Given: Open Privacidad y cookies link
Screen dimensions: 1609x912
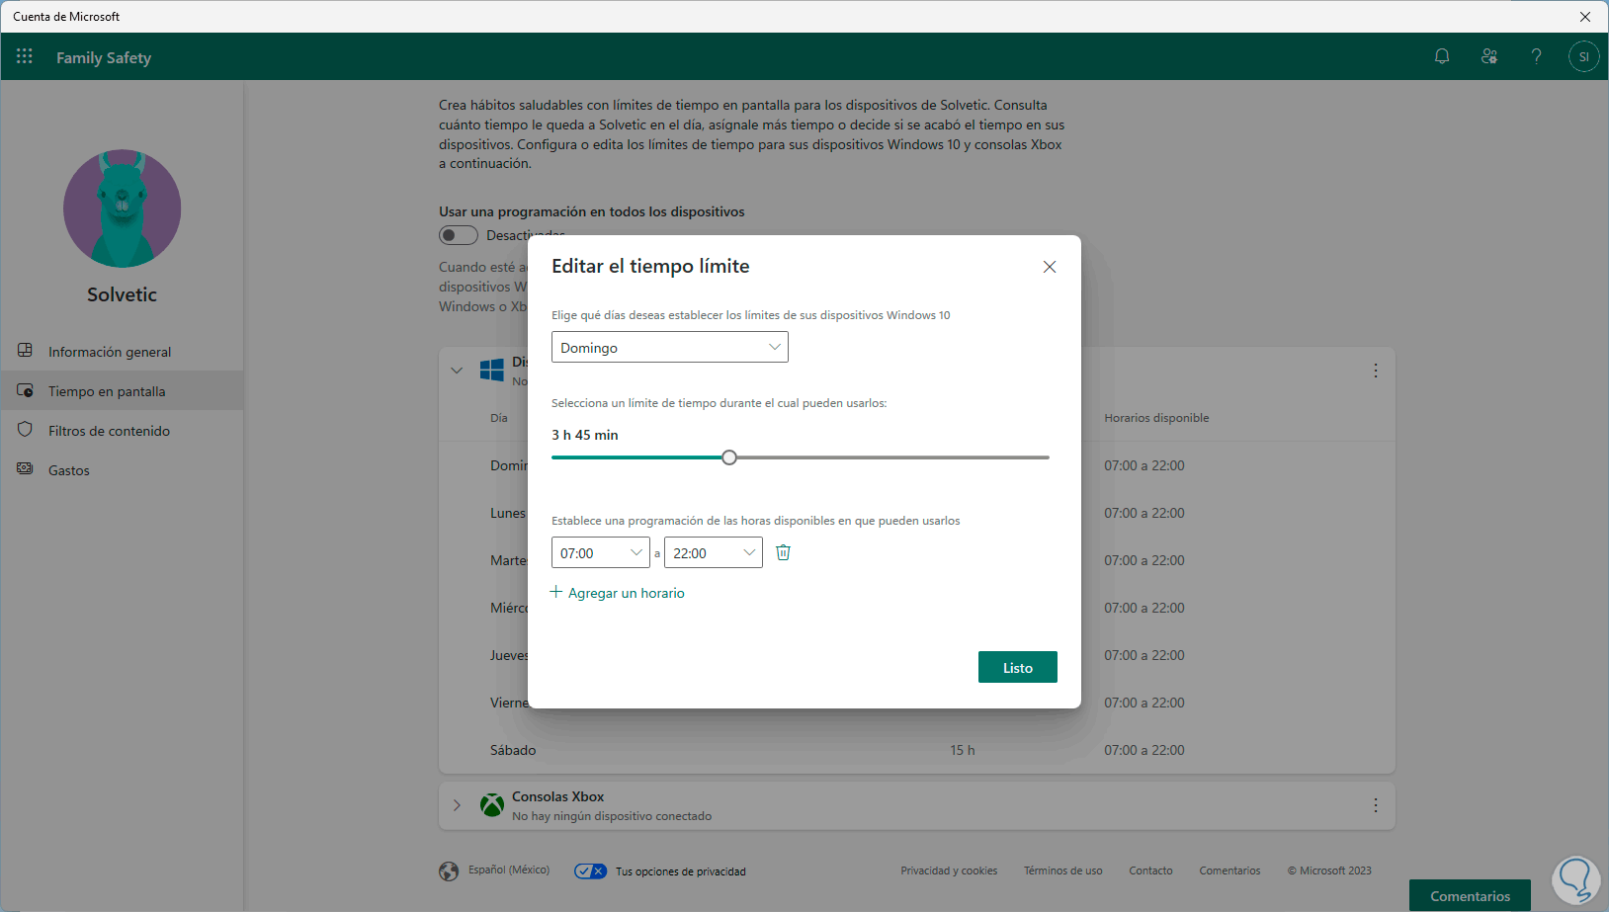Looking at the screenshot, I should point(949,871).
